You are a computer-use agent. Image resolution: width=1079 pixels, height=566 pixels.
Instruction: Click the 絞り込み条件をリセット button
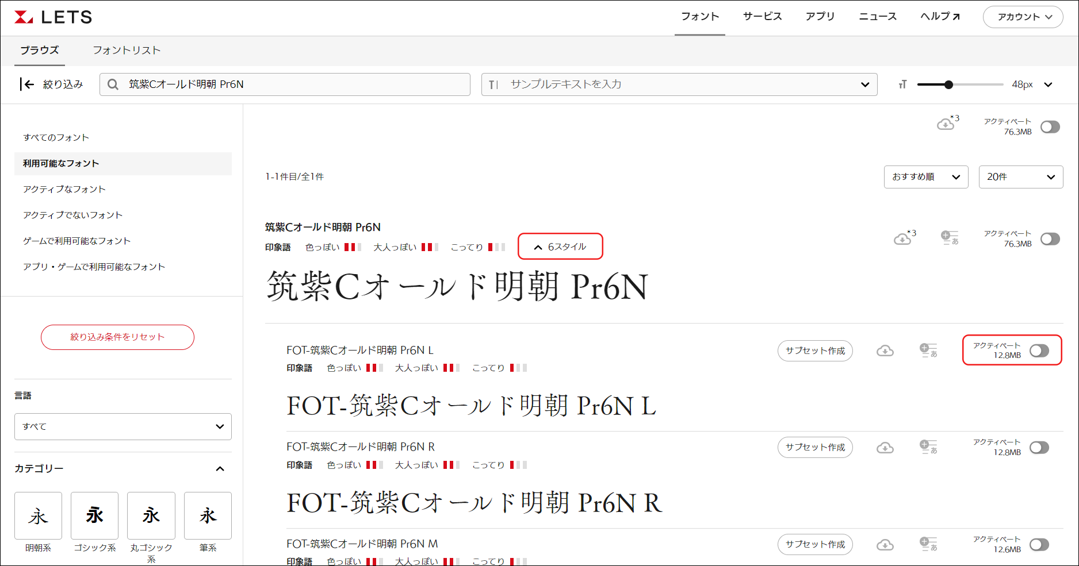(x=117, y=337)
